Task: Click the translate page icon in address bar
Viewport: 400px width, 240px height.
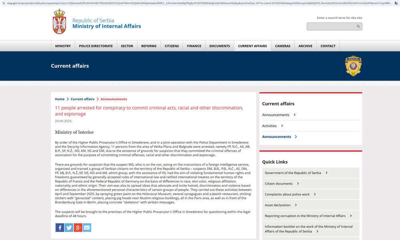Action: [x=396, y=3]
